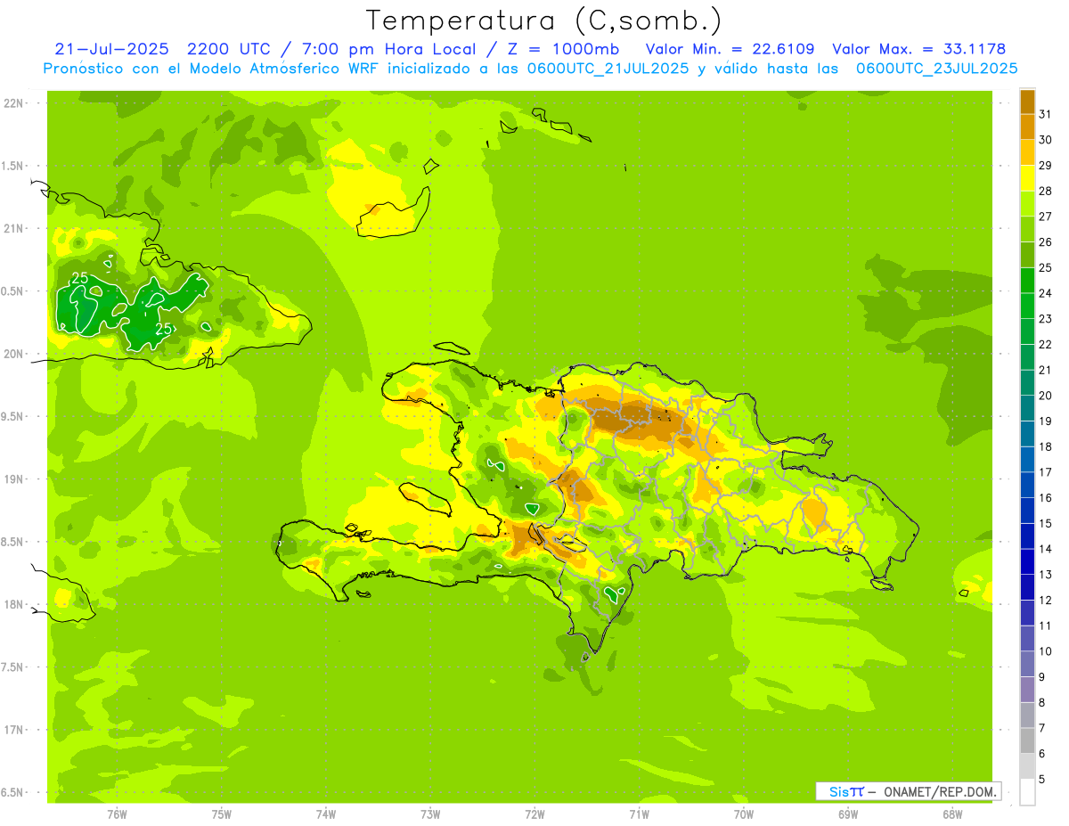Image resolution: width=1069 pixels, height=826 pixels.
Task: Click the blue legend swatch between 15 and 16
Action: click(x=1027, y=511)
